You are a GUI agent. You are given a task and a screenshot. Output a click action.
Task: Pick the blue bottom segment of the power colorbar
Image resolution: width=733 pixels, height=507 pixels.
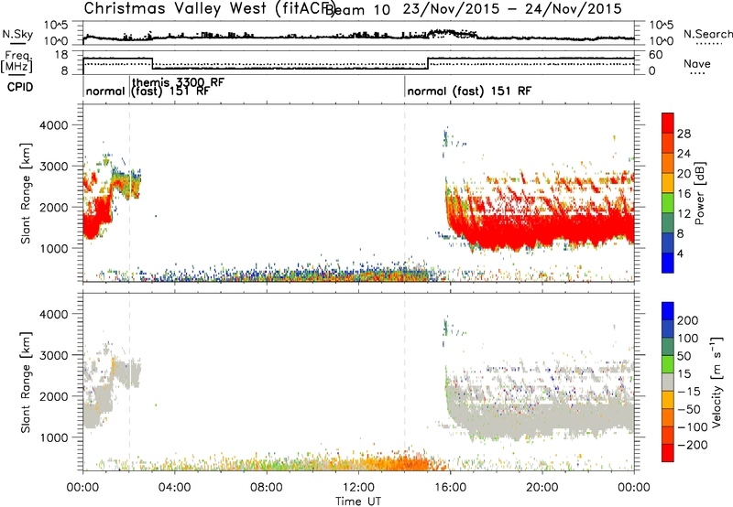pos(668,264)
